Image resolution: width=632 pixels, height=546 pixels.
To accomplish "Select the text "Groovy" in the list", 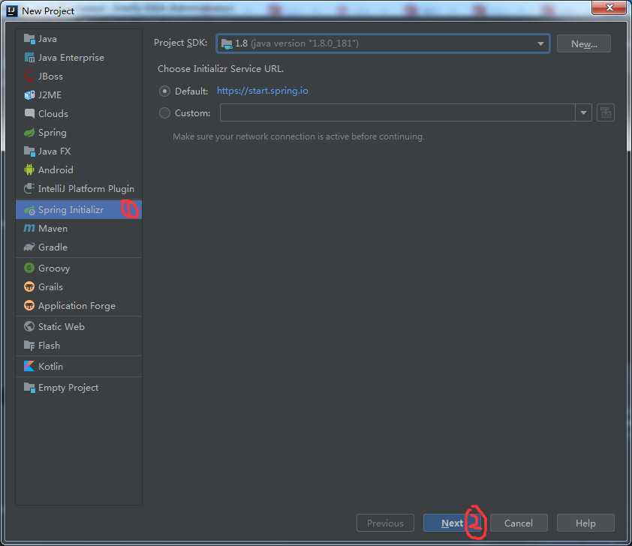I will click(54, 268).
